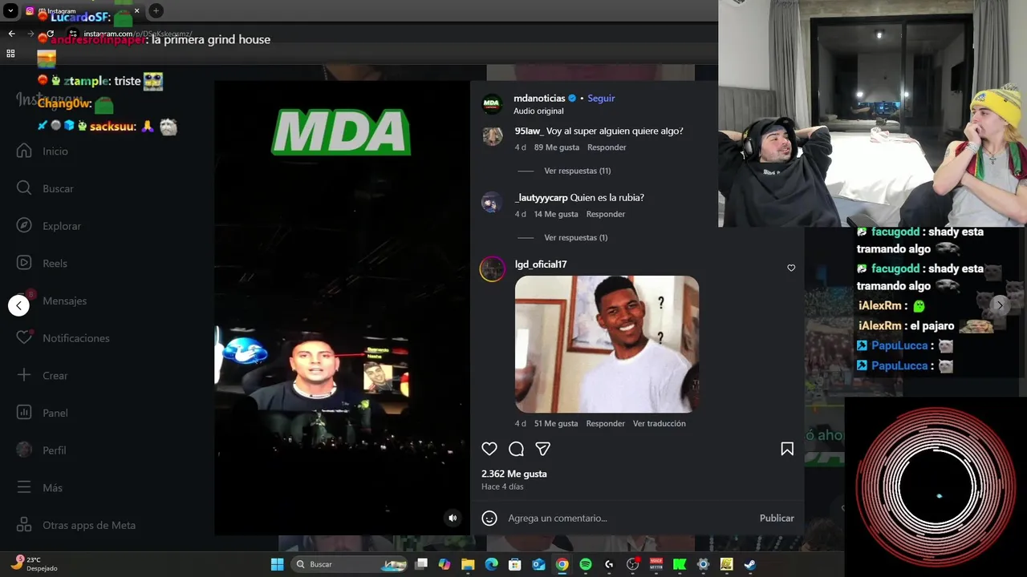Viewport: 1027px width, 577px height.
Task: Reload the page with the browser refresh icon
Action: click(50, 34)
